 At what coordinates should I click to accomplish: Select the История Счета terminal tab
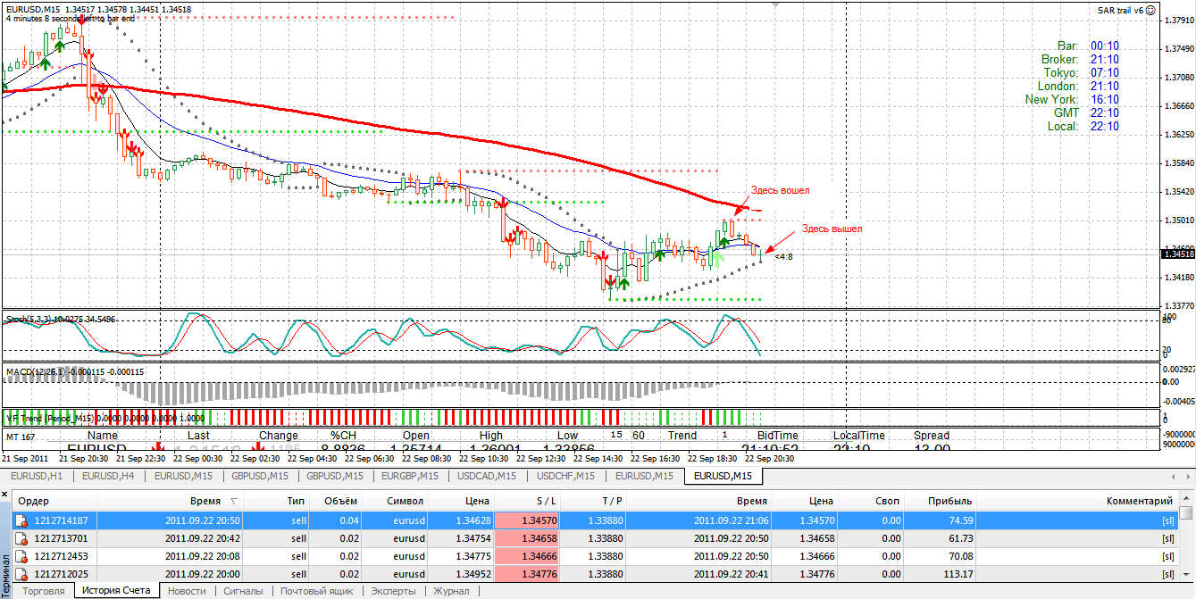point(116,591)
